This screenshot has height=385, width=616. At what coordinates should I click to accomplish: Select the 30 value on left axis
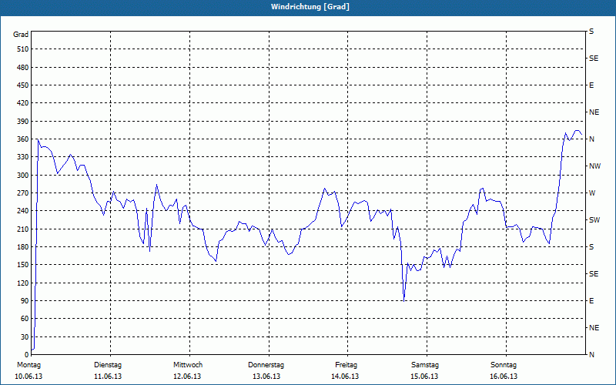(x=24, y=337)
